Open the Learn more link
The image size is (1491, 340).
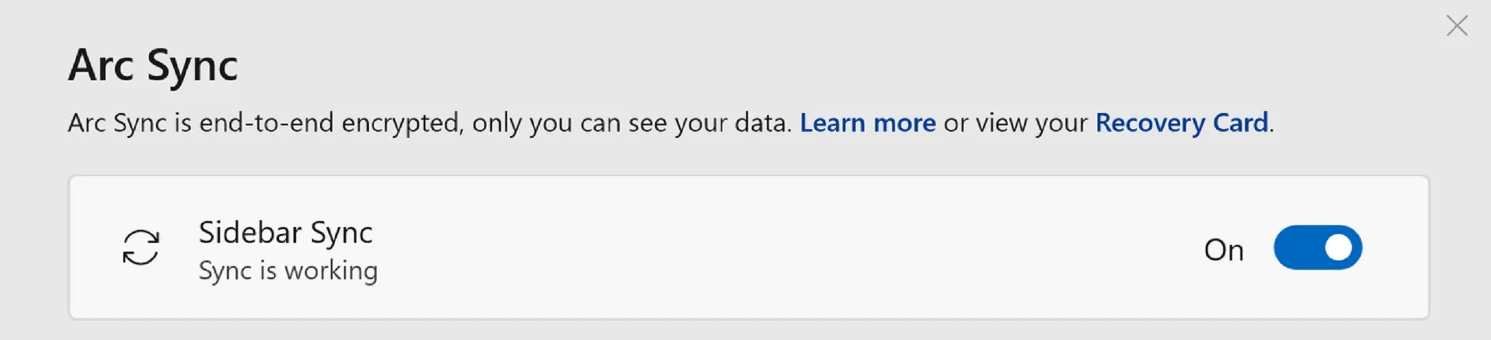[867, 123]
